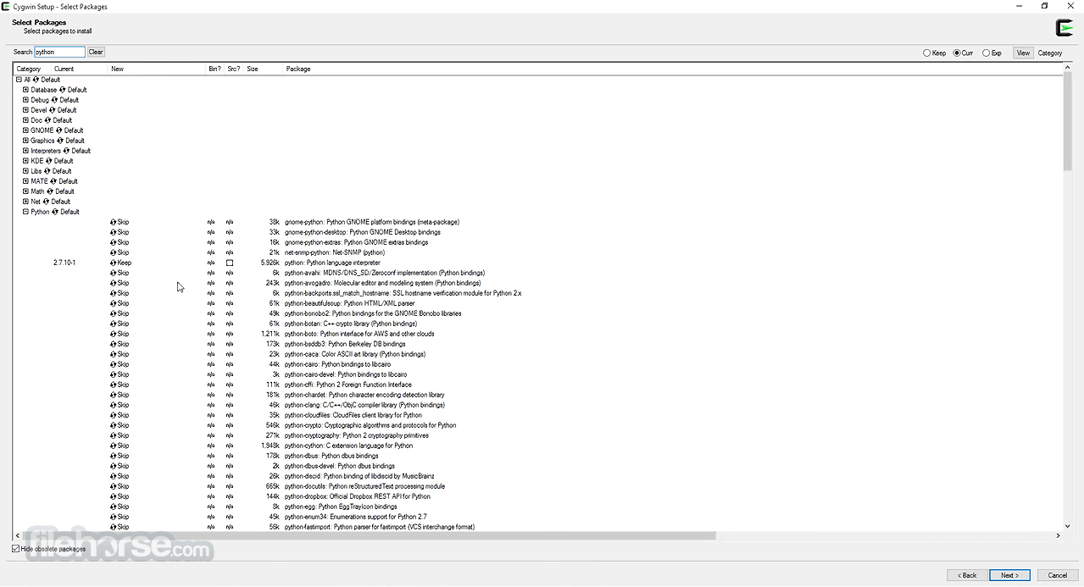Go back with the Back button
The width and height of the screenshot is (1084, 587).
(x=968, y=575)
